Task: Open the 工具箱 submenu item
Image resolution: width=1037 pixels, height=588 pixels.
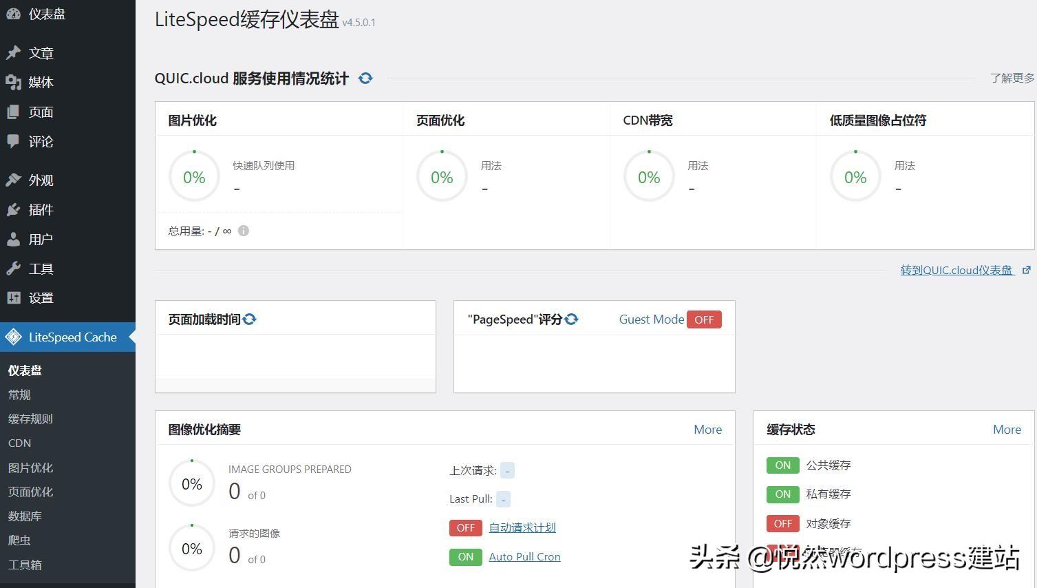Action: 25,565
